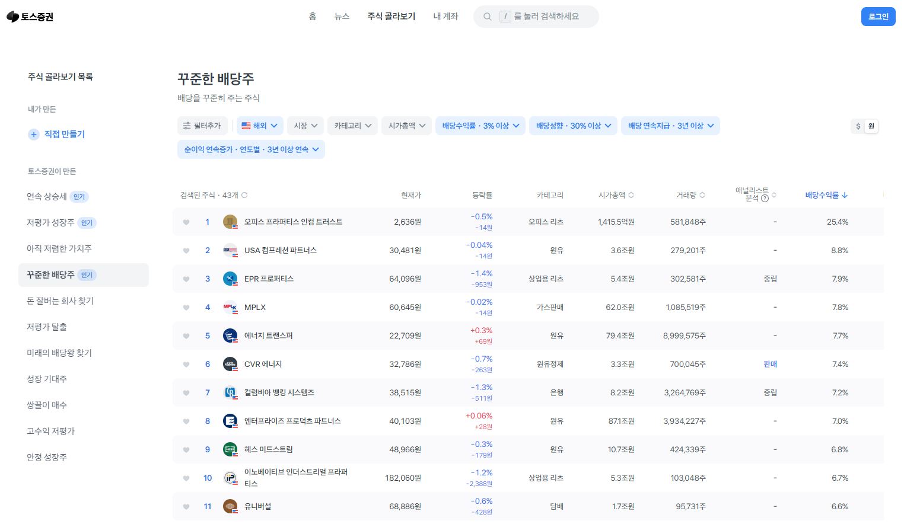The width and height of the screenshot is (904, 524).
Task: Toggle favorite heart for 컬럼비아 뱅킹 시스템즈
Action: click(186, 393)
